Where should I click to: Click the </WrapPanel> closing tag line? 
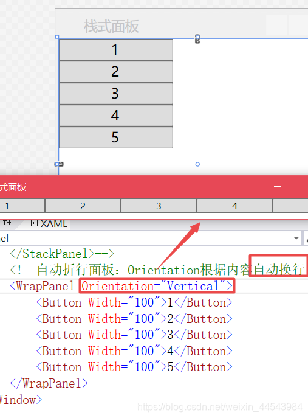pyautogui.click(x=49, y=383)
